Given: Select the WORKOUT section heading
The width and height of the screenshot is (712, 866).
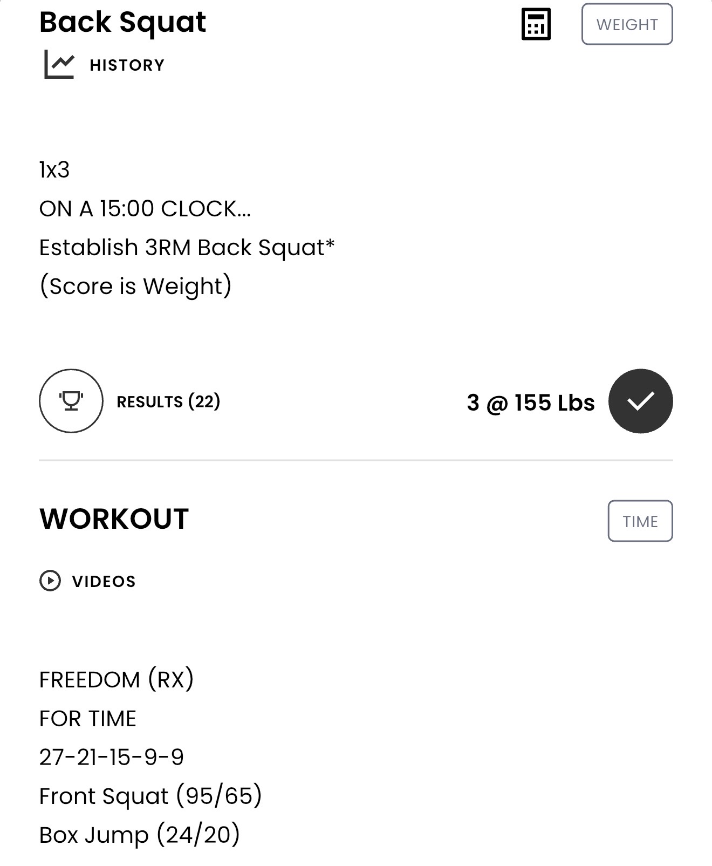Looking at the screenshot, I should point(114,519).
